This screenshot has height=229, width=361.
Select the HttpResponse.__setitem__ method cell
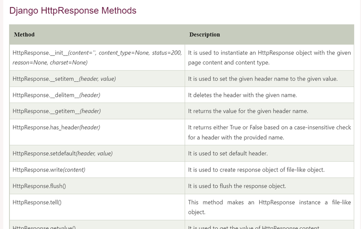click(x=64, y=79)
